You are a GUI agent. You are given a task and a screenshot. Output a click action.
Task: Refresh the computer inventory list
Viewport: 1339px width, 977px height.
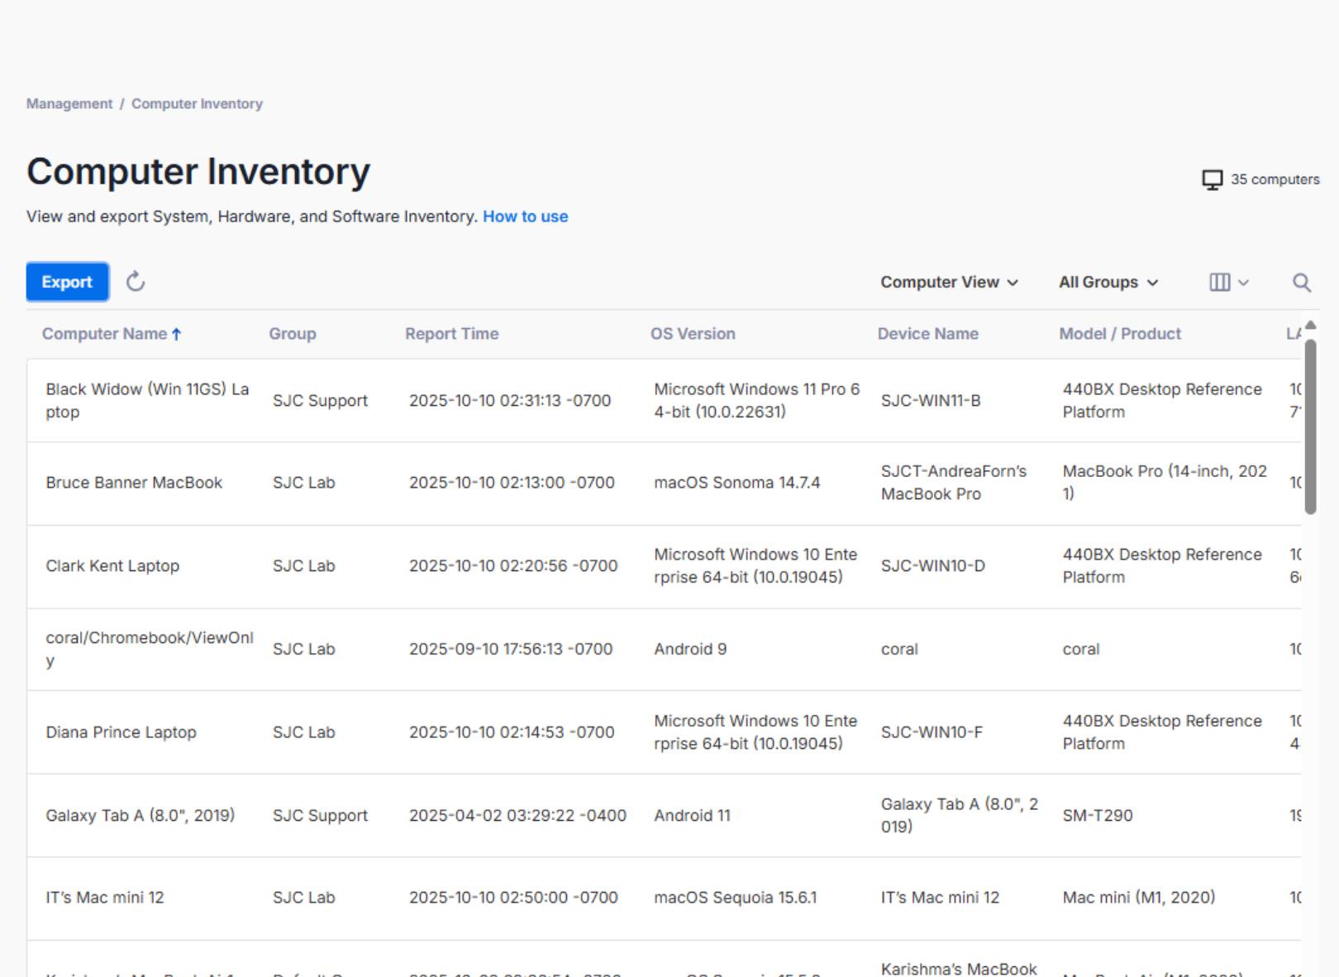tap(135, 282)
